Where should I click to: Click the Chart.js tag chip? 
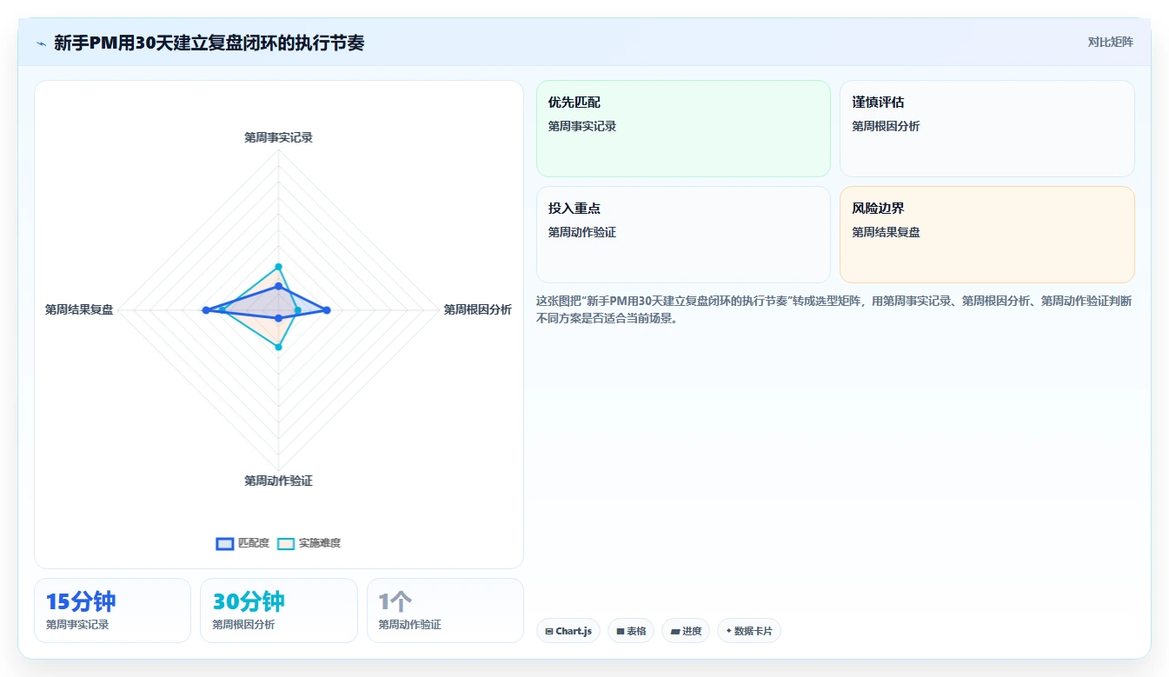568,631
